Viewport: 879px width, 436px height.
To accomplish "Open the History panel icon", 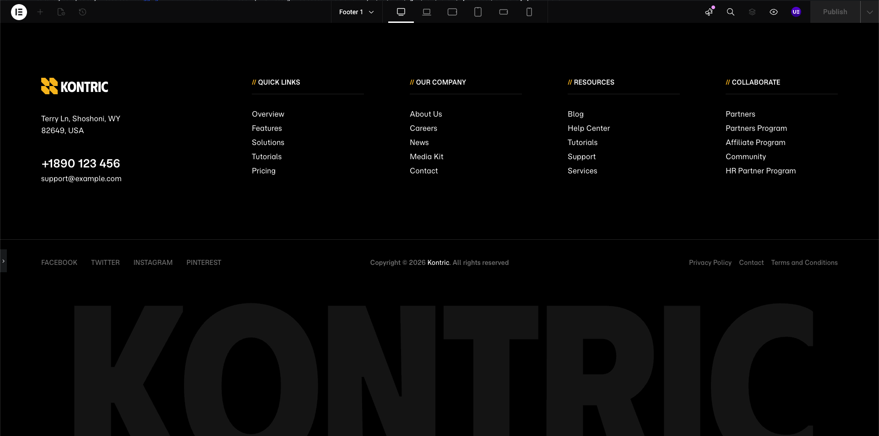I will (x=82, y=12).
